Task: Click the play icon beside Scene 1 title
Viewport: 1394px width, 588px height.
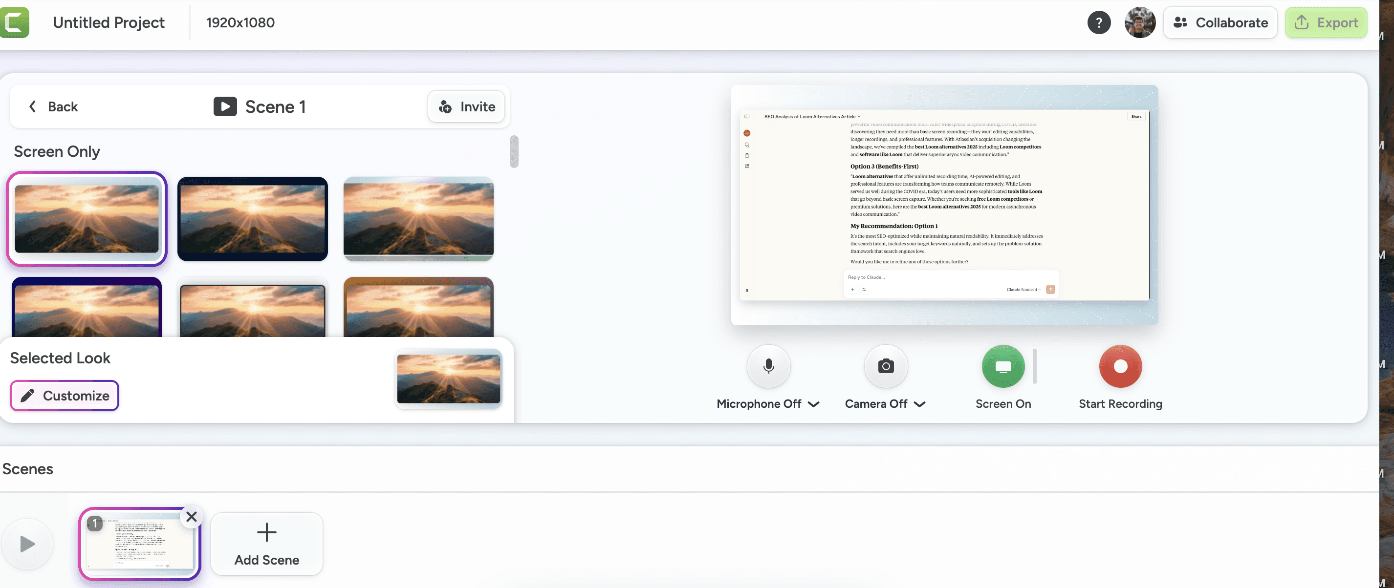Action: tap(224, 106)
